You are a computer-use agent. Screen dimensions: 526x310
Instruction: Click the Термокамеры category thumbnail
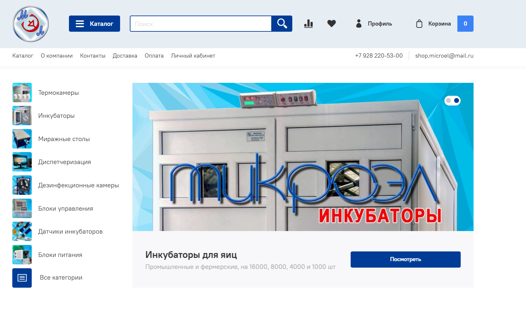(22, 93)
